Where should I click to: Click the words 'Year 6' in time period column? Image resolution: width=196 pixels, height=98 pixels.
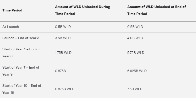[x=7, y=56]
